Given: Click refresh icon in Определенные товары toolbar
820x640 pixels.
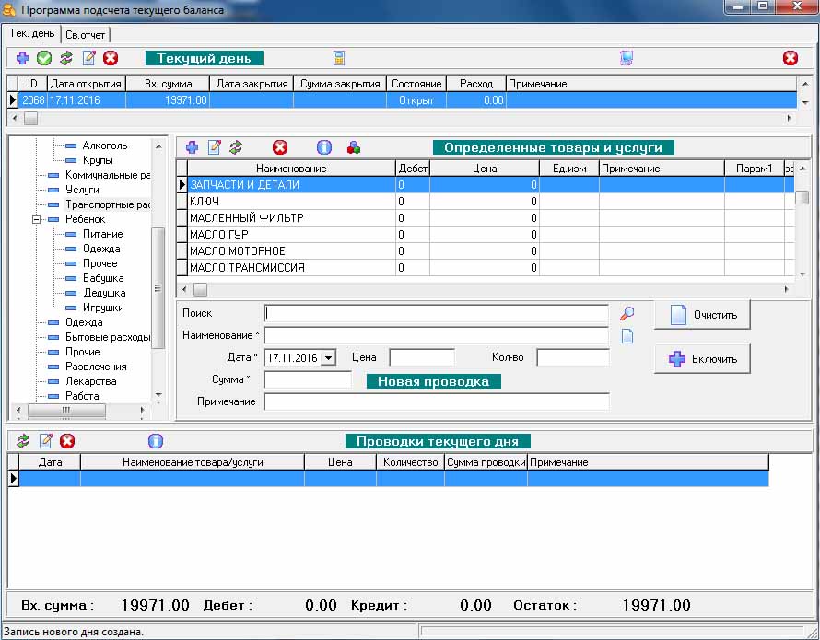Looking at the screenshot, I should click(236, 147).
